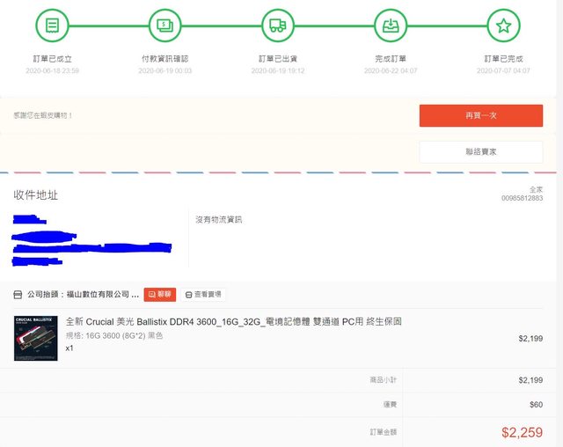Click the order placed (訂單已成立) step icon
Image resolution: width=563 pixels, height=447 pixels.
(52, 26)
